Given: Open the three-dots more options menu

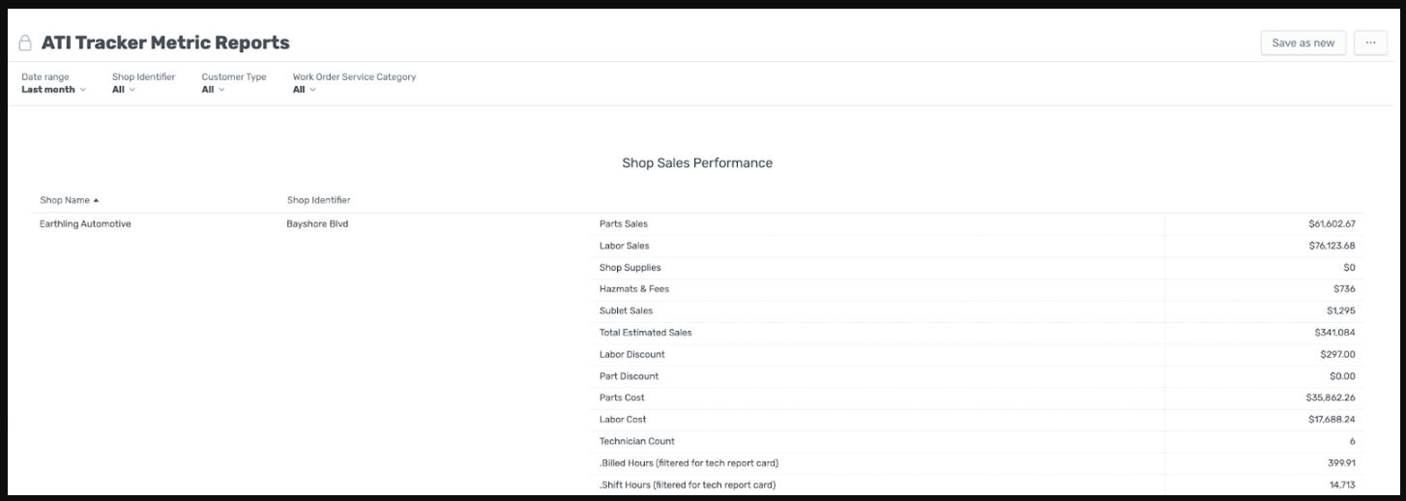Looking at the screenshot, I should coord(1370,43).
